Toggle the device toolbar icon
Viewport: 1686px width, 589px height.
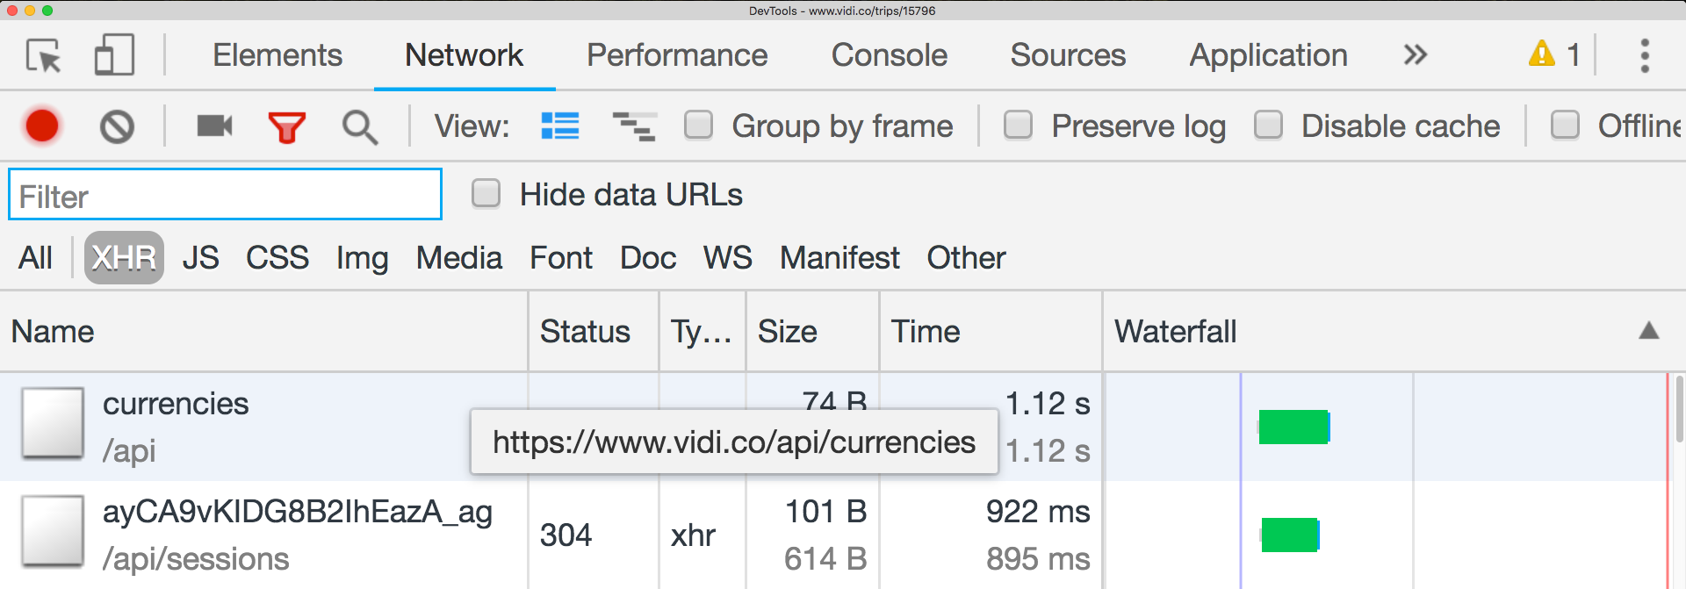pyautogui.click(x=114, y=55)
